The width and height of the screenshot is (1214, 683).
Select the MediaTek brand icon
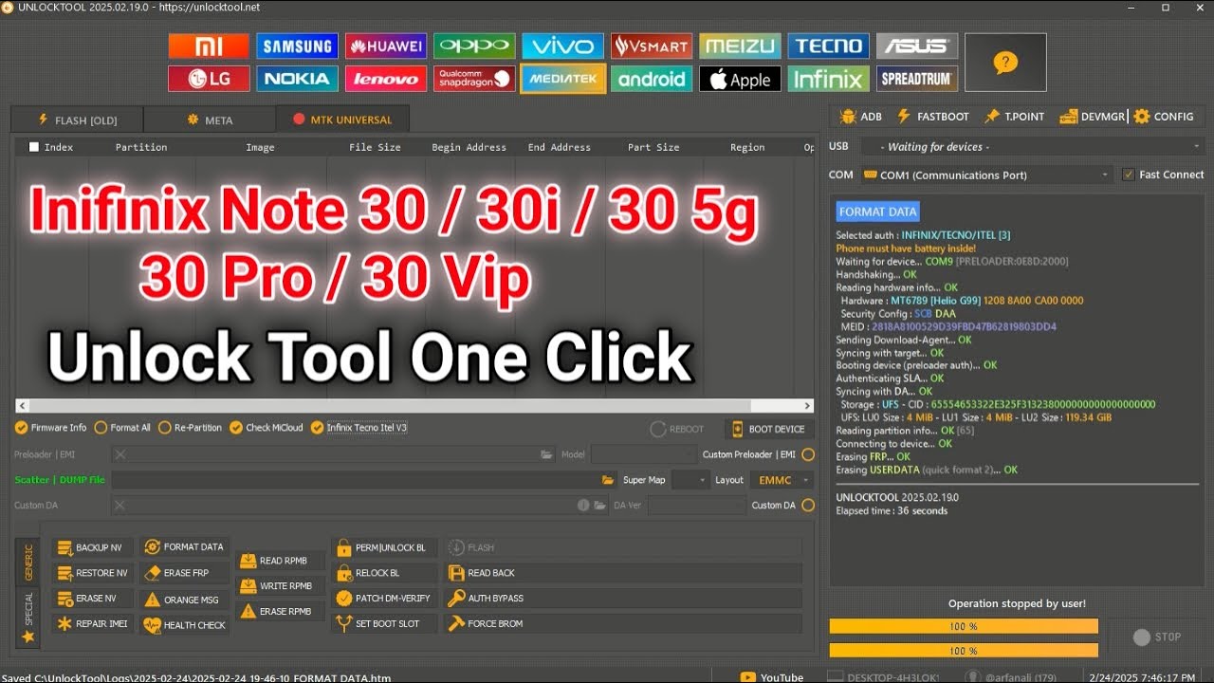[x=563, y=79]
